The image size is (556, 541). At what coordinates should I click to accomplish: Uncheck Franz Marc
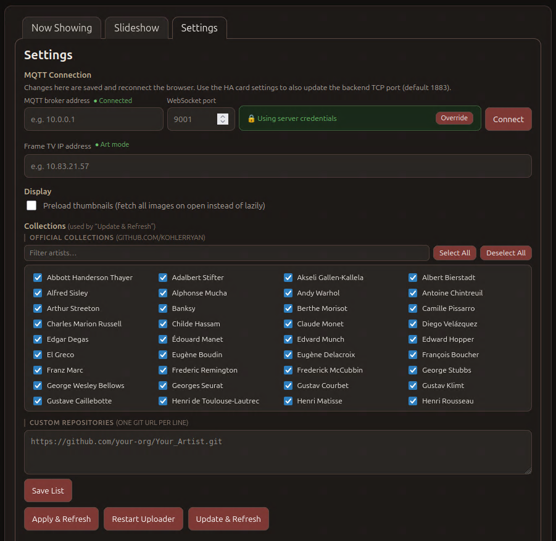[x=38, y=370]
